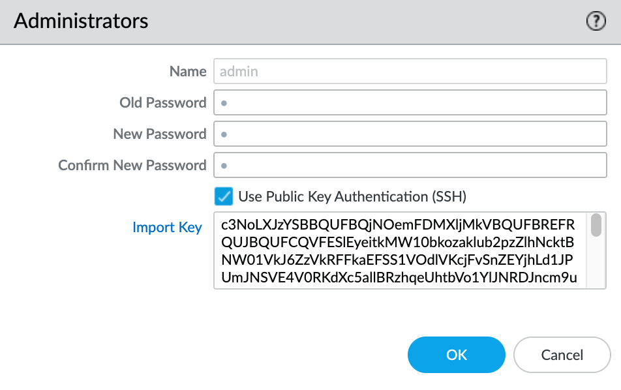Click the Administrators dialog title
Screen dimensions: 621x390
point(80,21)
